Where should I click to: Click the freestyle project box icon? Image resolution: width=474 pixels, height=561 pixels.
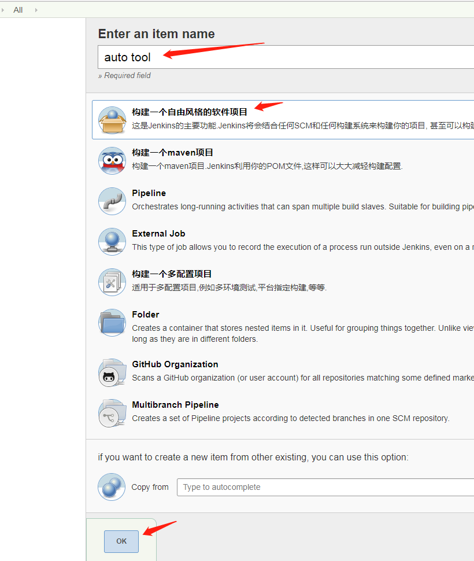point(112,120)
